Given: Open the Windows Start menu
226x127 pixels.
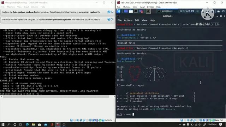Looking at the screenshot, I should pyautogui.click(x=3, y=125).
